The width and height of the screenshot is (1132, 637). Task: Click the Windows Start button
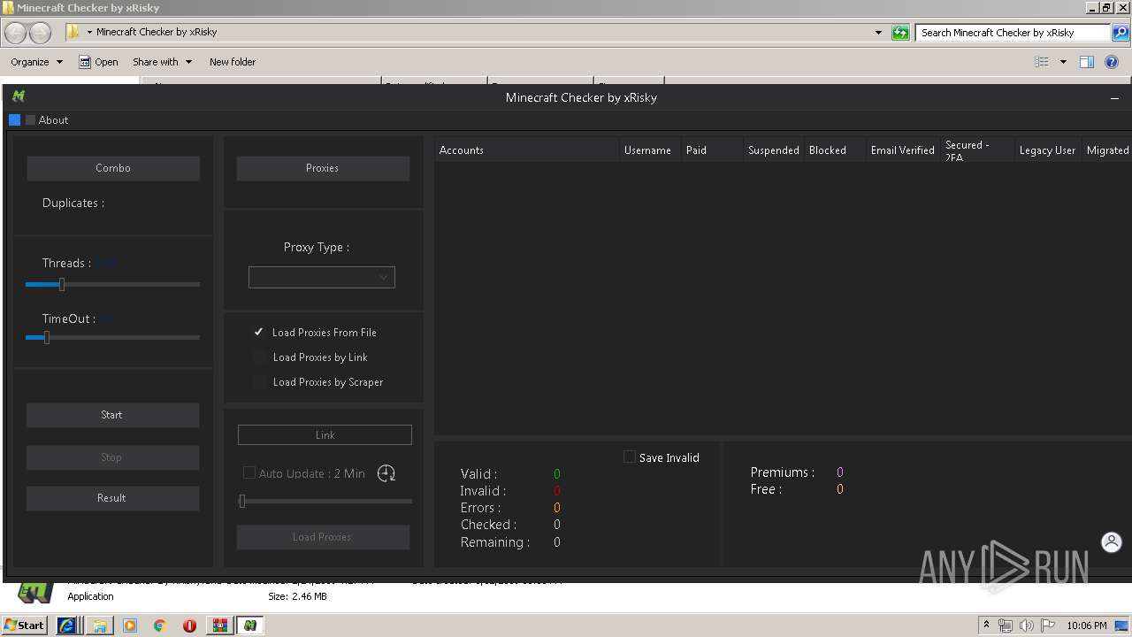click(25, 625)
